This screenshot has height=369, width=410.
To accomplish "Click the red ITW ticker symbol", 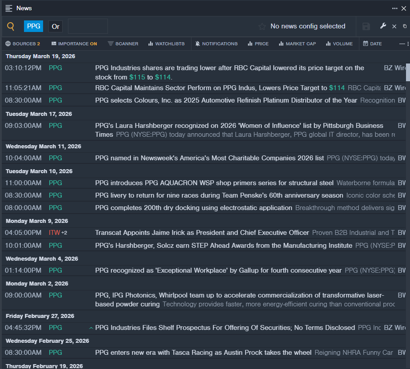I will [54, 233].
